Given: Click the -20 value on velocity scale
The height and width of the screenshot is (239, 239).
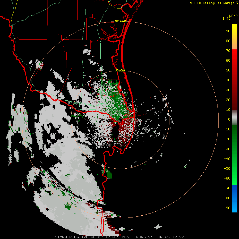Looking at the screenshot, I should [x=227, y=139].
